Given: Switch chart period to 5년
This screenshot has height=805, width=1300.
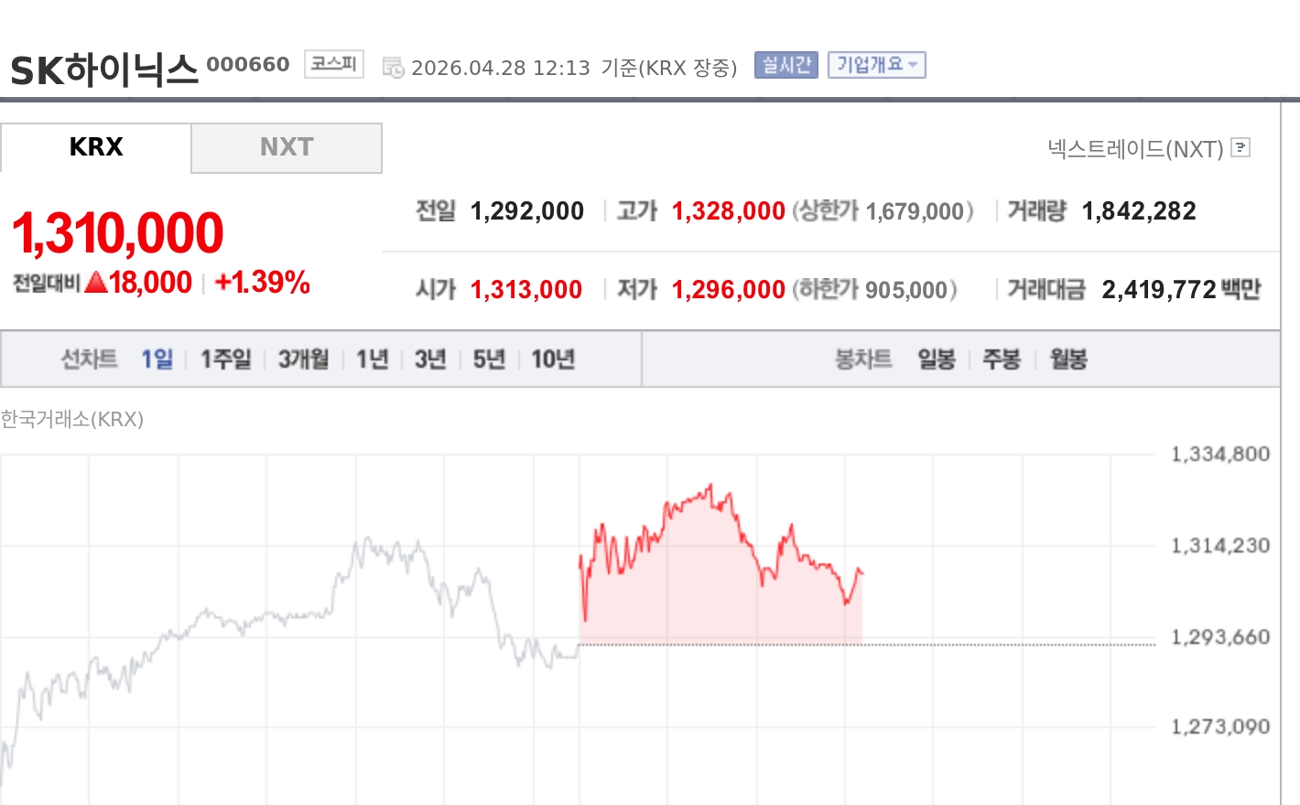Looking at the screenshot, I should coord(488,359).
